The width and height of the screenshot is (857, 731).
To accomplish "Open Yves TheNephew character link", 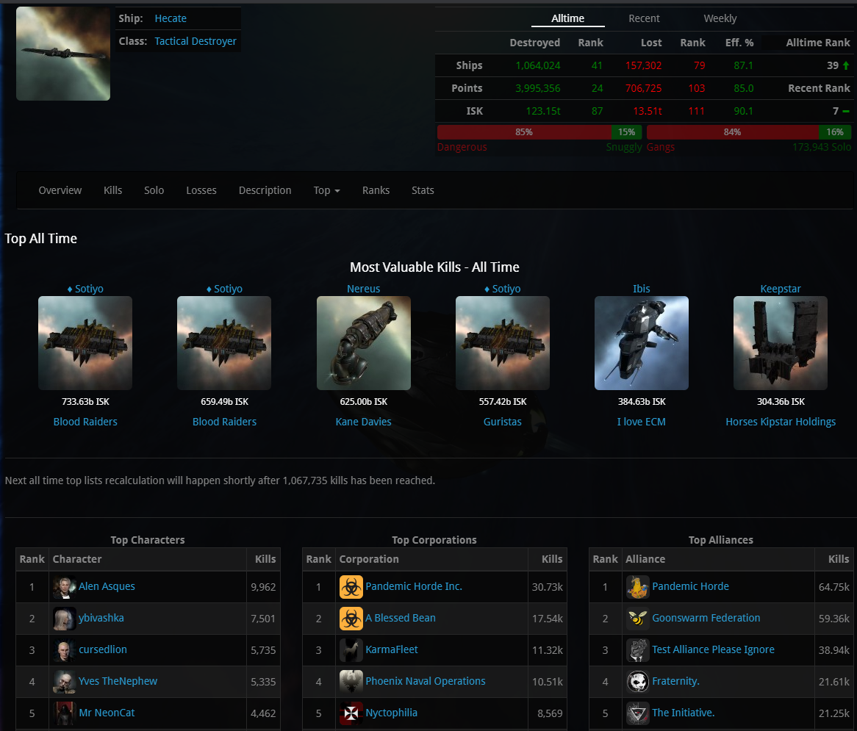I will coord(118,681).
